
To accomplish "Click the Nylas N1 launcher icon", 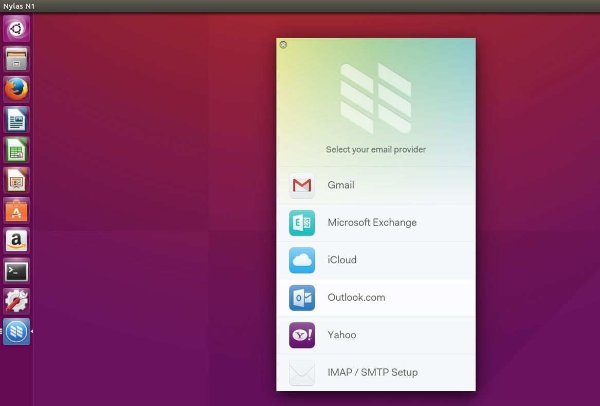I will pos(16,332).
